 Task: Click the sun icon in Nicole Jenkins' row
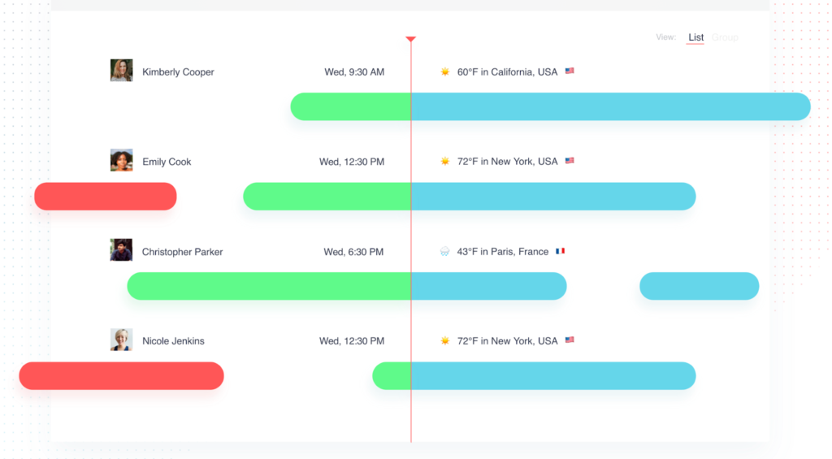point(444,340)
